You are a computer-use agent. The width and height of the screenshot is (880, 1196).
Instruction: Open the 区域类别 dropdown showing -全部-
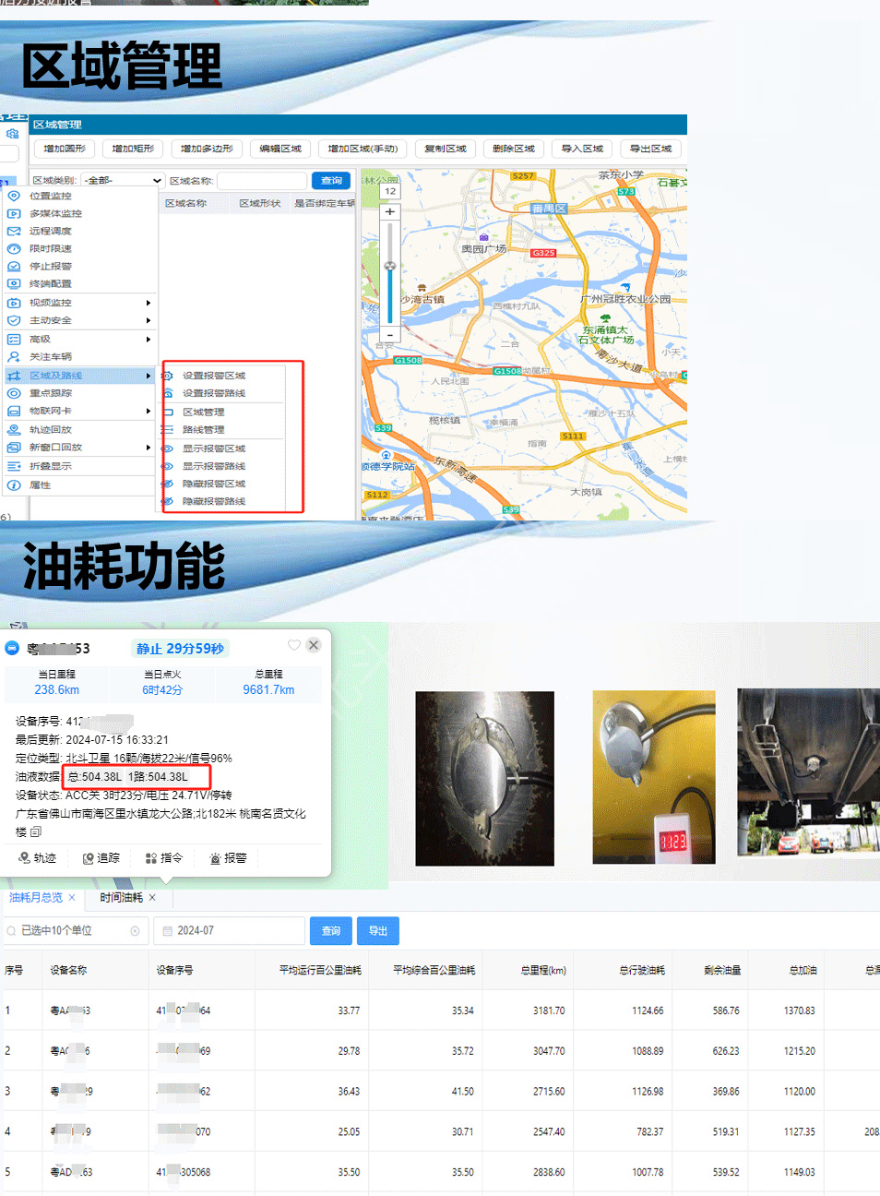click(122, 181)
